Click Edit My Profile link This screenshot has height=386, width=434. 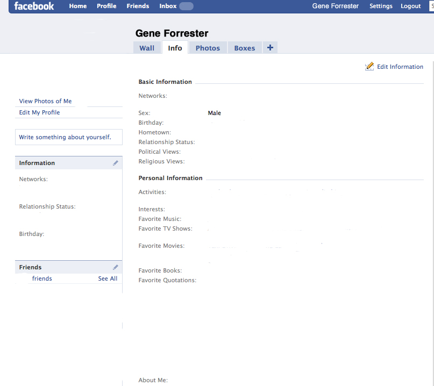tap(39, 112)
